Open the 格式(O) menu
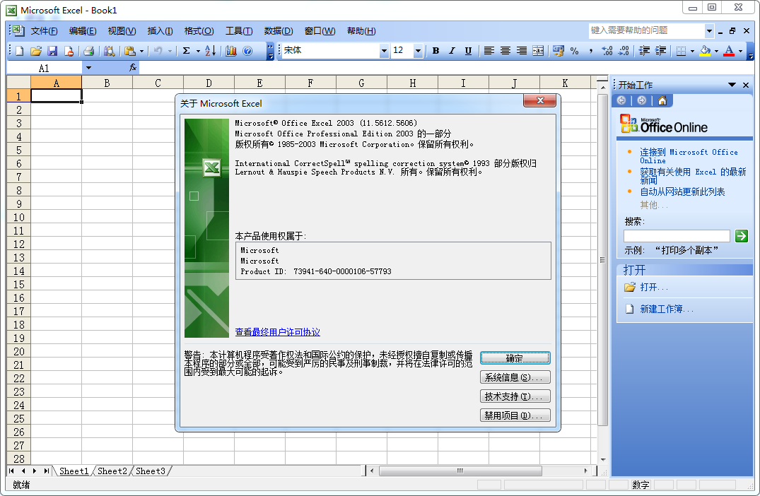 199,31
